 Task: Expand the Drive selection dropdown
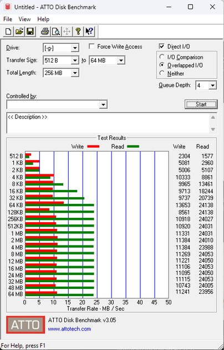[75, 48]
